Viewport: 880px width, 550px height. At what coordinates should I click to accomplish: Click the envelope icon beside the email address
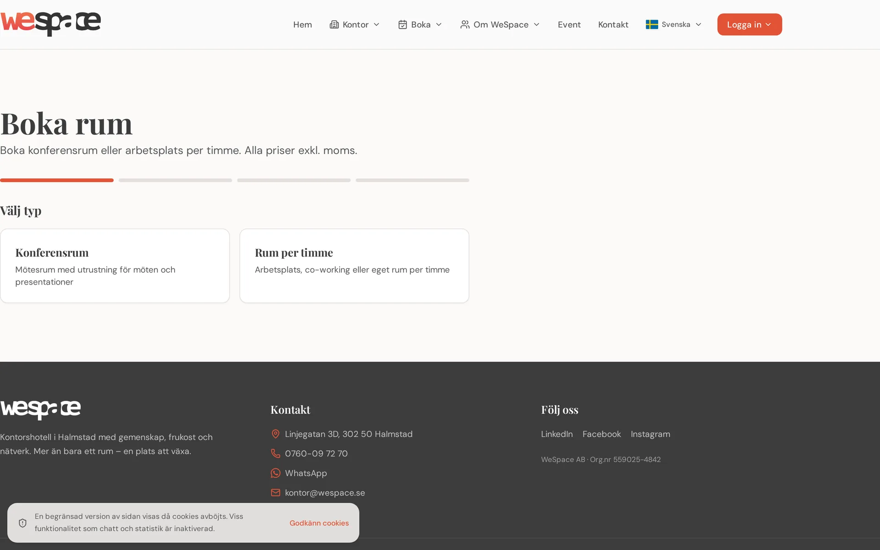[275, 493]
